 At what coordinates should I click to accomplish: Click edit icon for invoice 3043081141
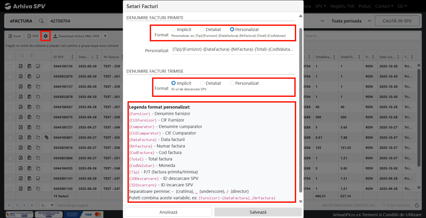click(38, 178)
